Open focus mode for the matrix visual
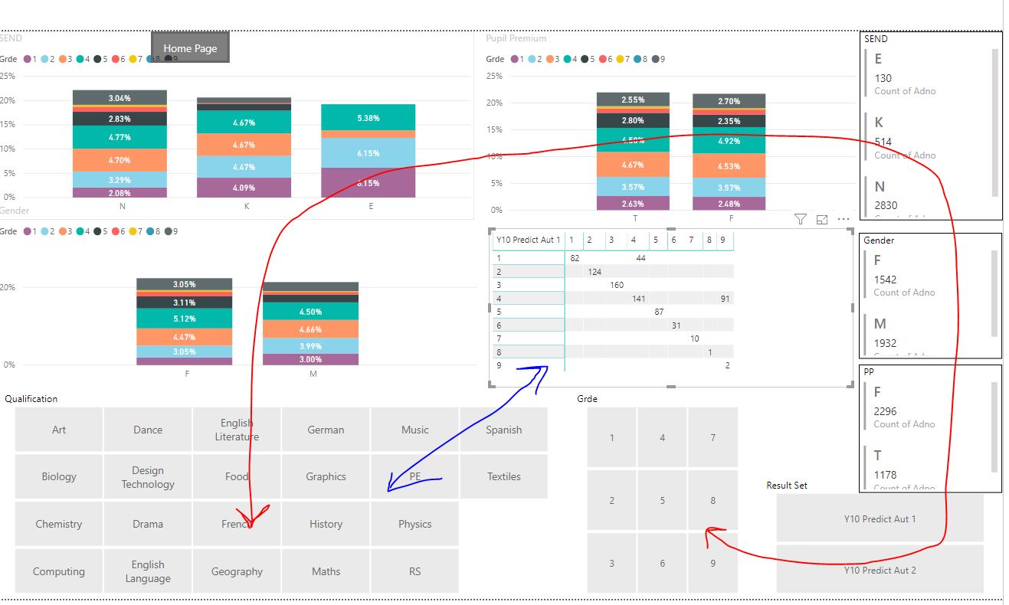The height and width of the screenshot is (605, 1009). click(x=822, y=220)
